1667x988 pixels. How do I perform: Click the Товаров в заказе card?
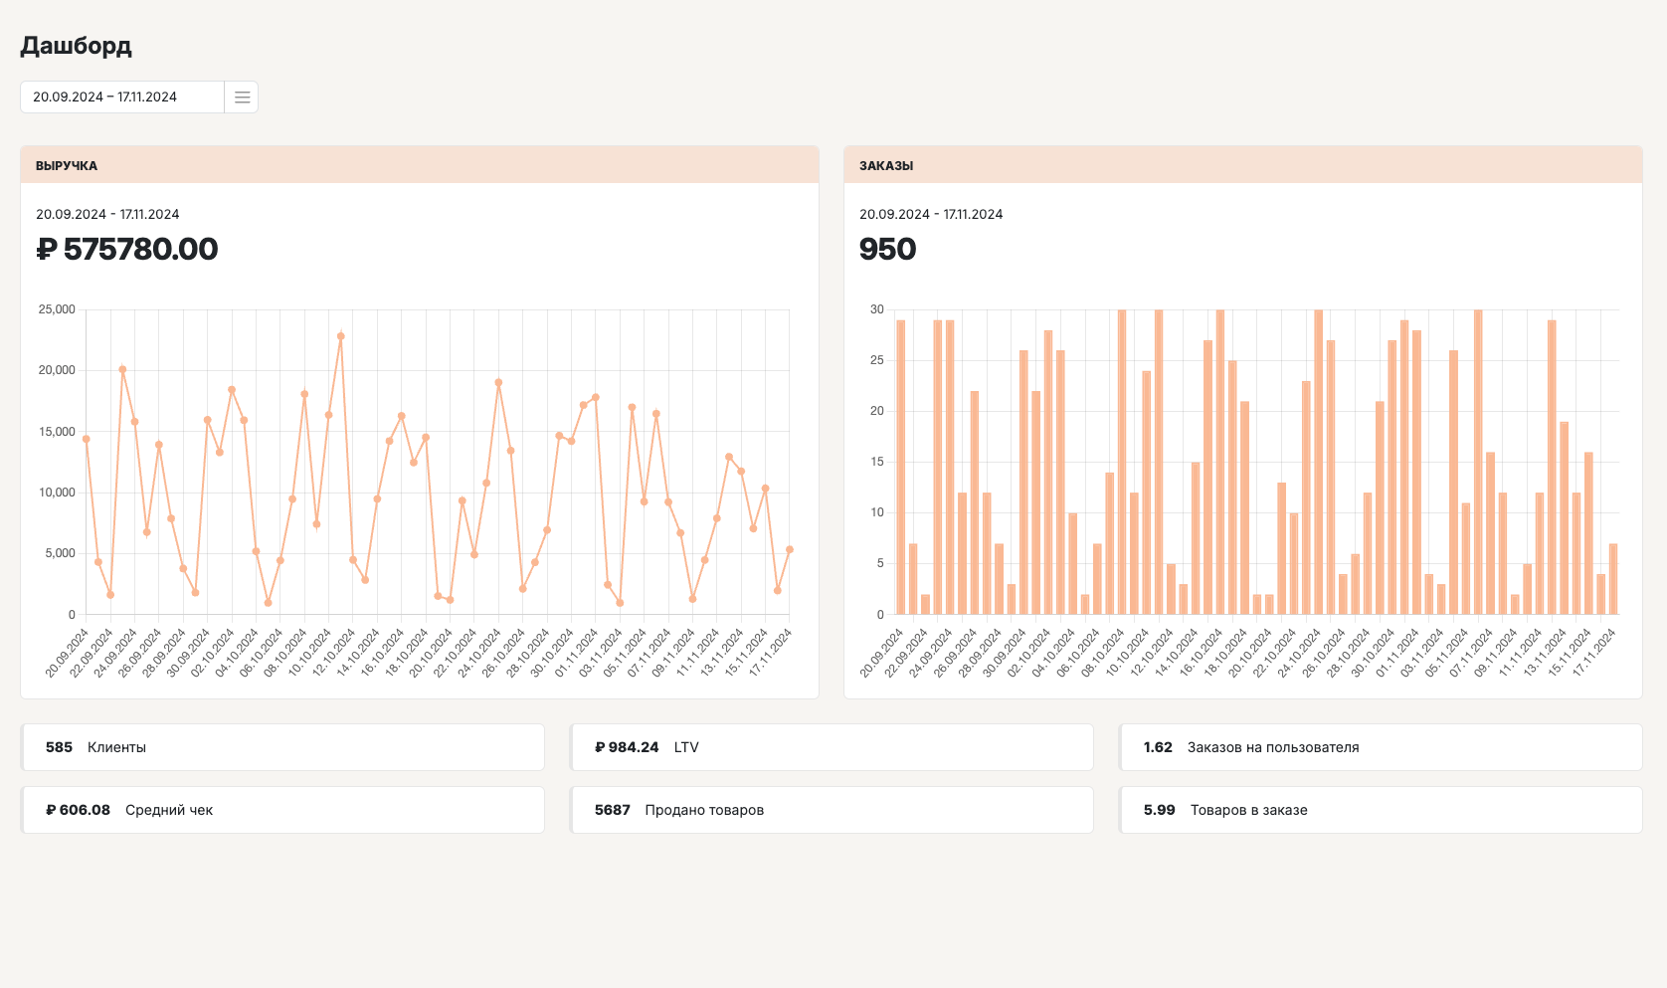(1381, 810)
